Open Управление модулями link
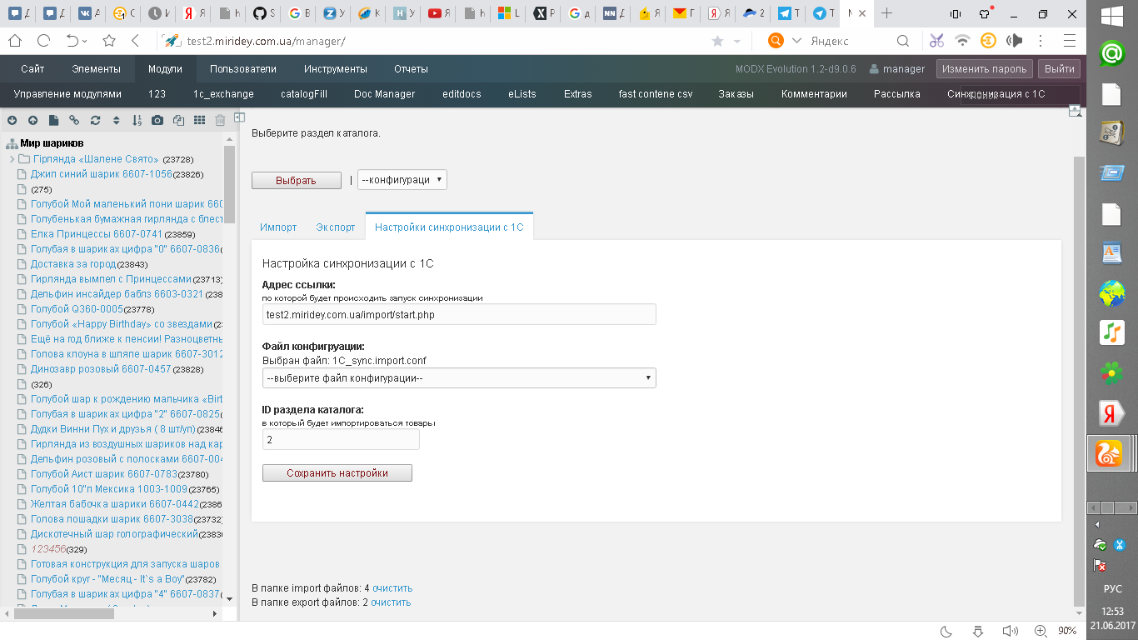 (x=67, y=94)
